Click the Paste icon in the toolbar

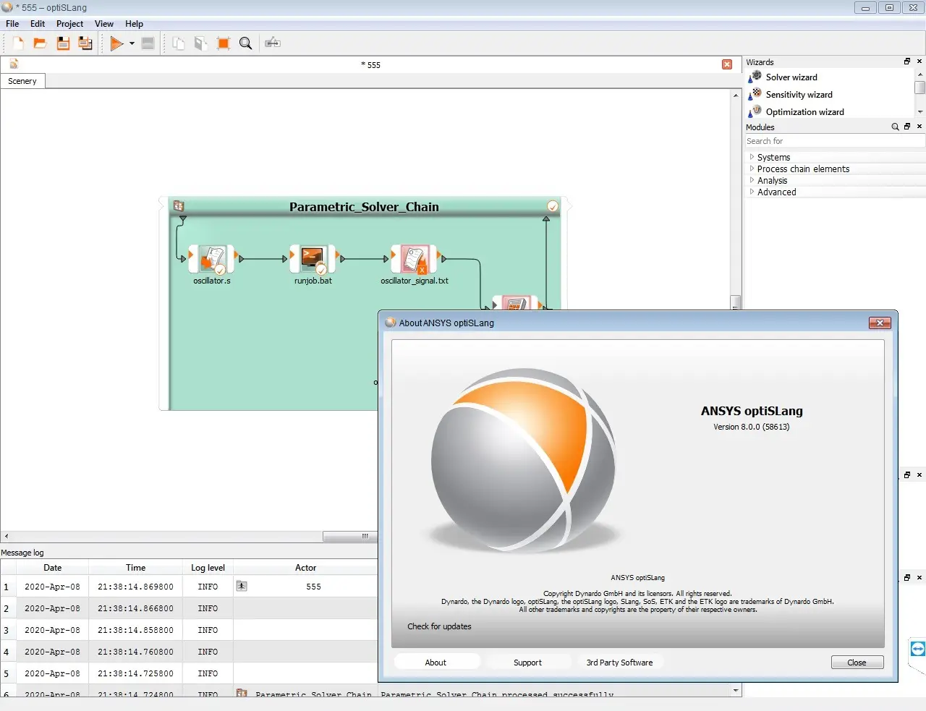200,43
